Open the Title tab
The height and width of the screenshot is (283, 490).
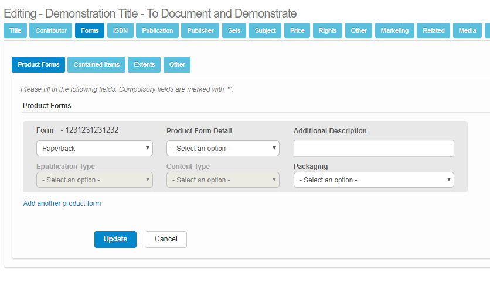tap(15, 30)
